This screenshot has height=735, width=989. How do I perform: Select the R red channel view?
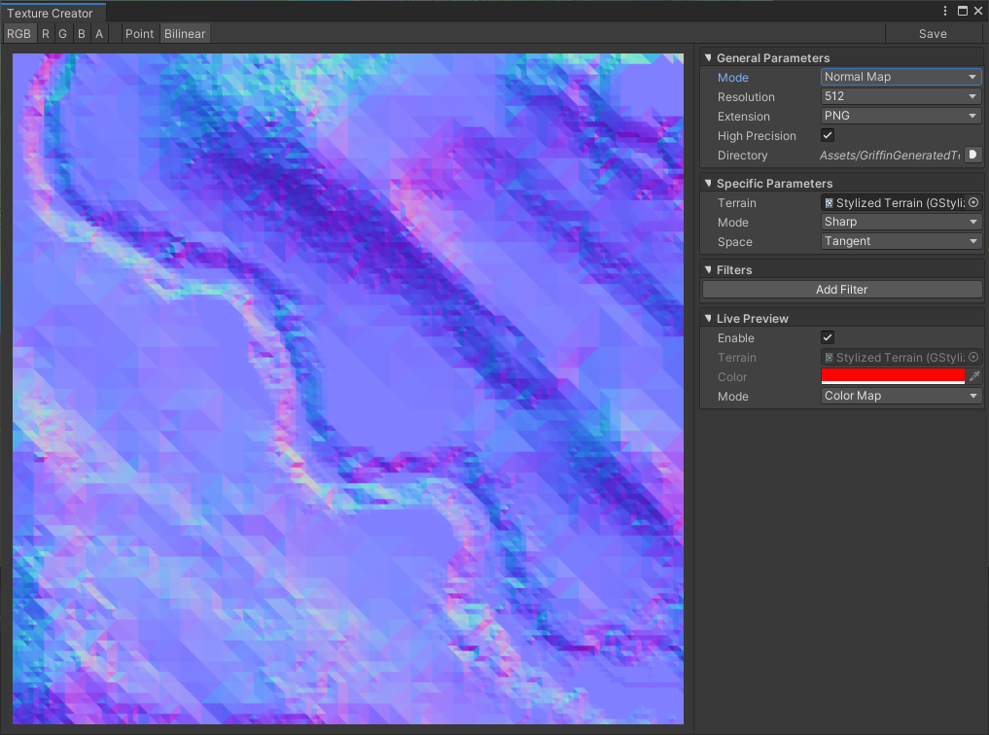44,33
